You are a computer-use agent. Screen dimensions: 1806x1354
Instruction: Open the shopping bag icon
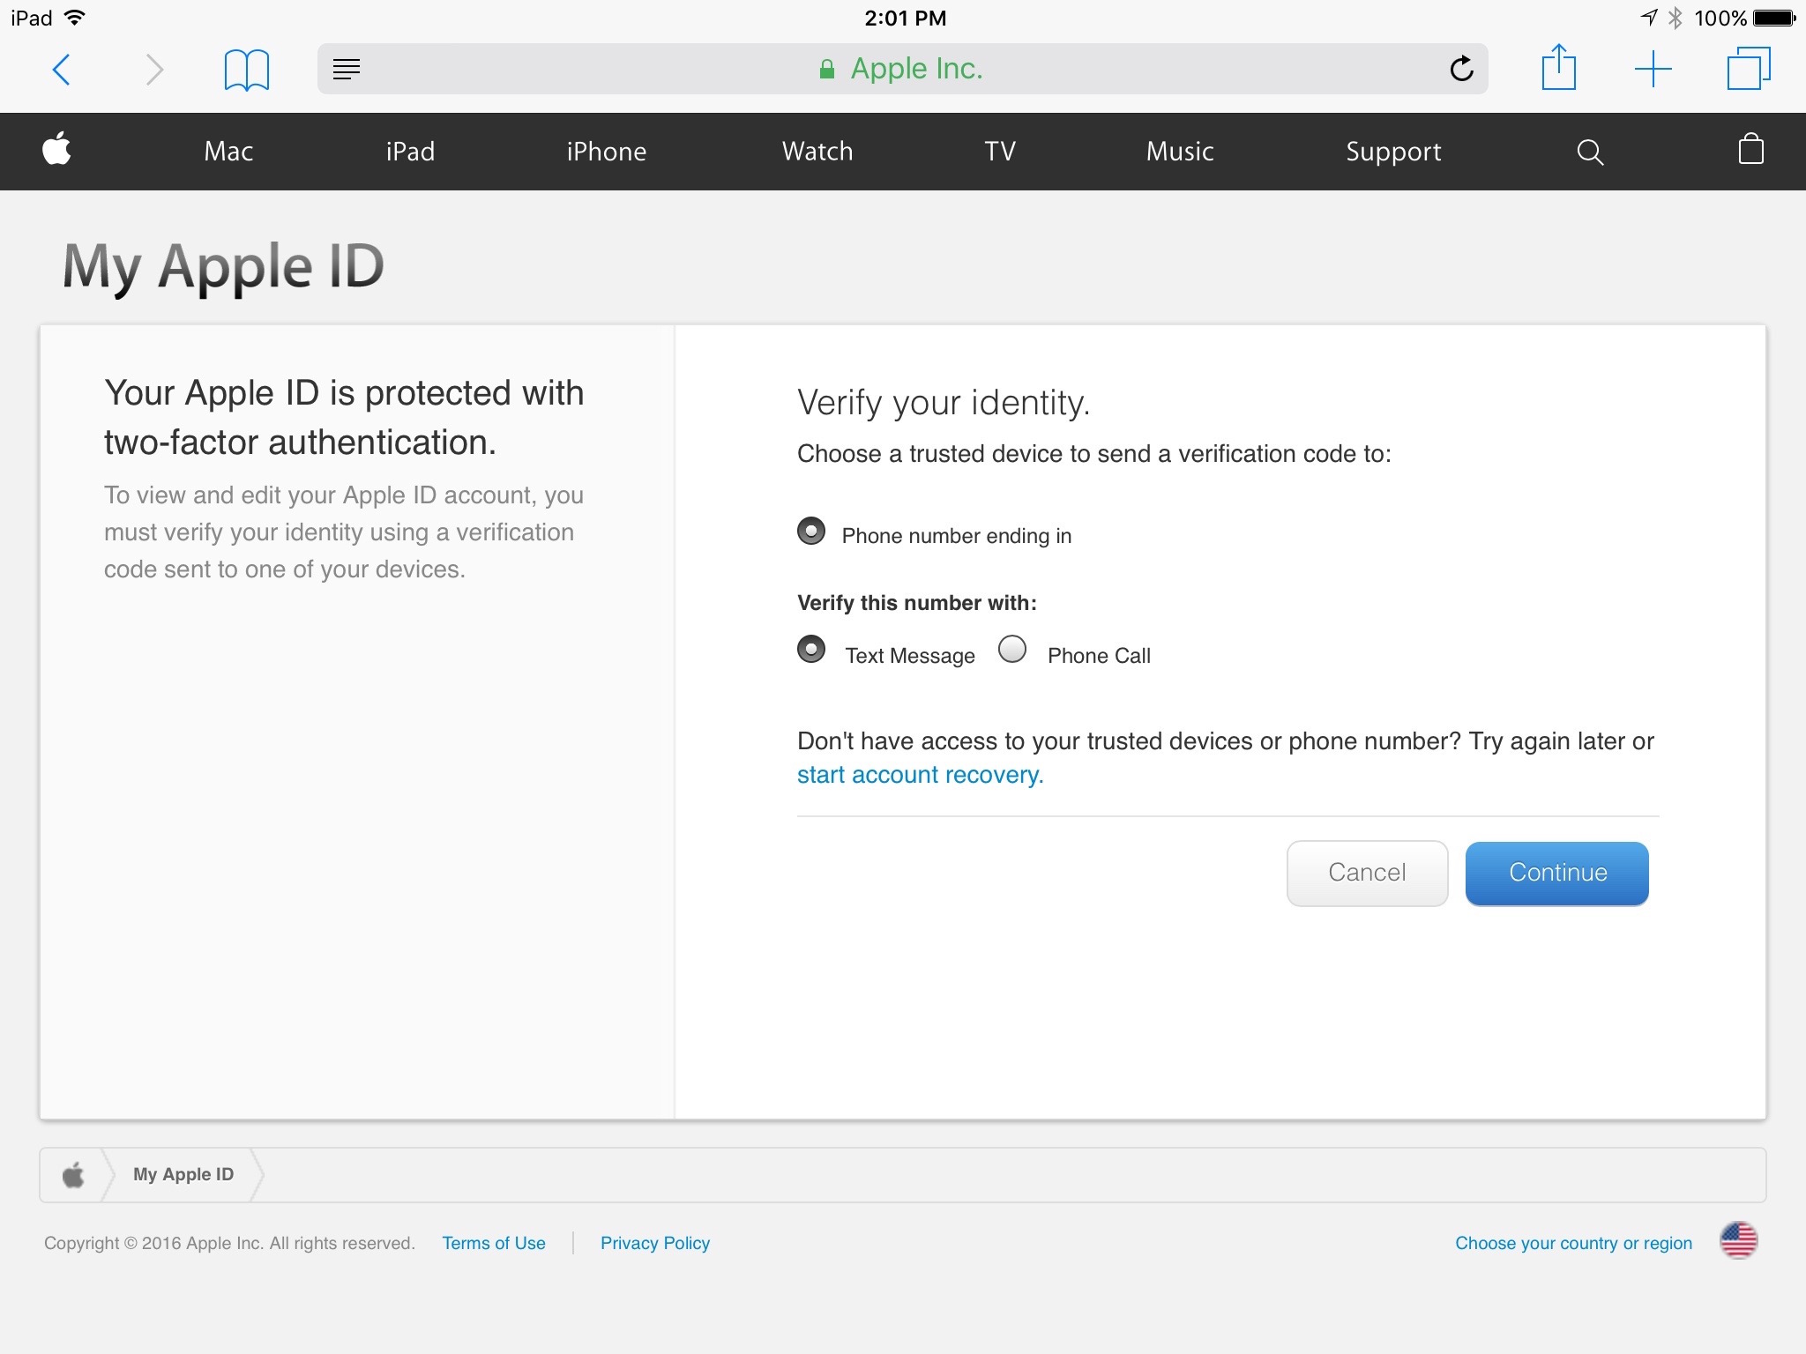tap(1750, 150)
